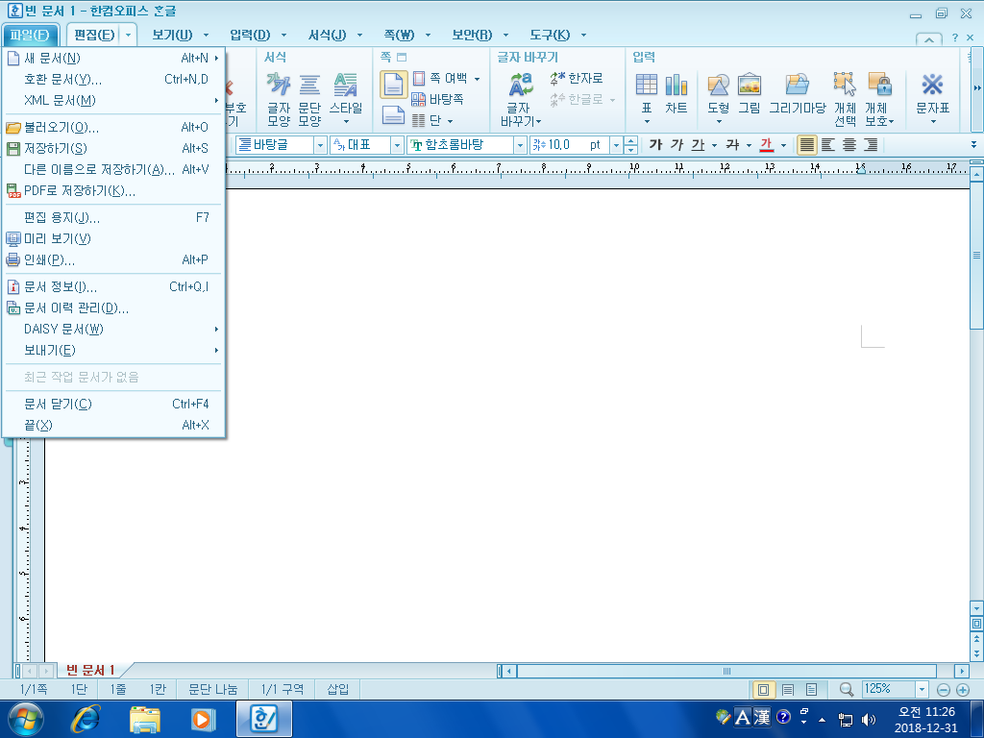Set left paragraph alignment

tap(827, 145)
